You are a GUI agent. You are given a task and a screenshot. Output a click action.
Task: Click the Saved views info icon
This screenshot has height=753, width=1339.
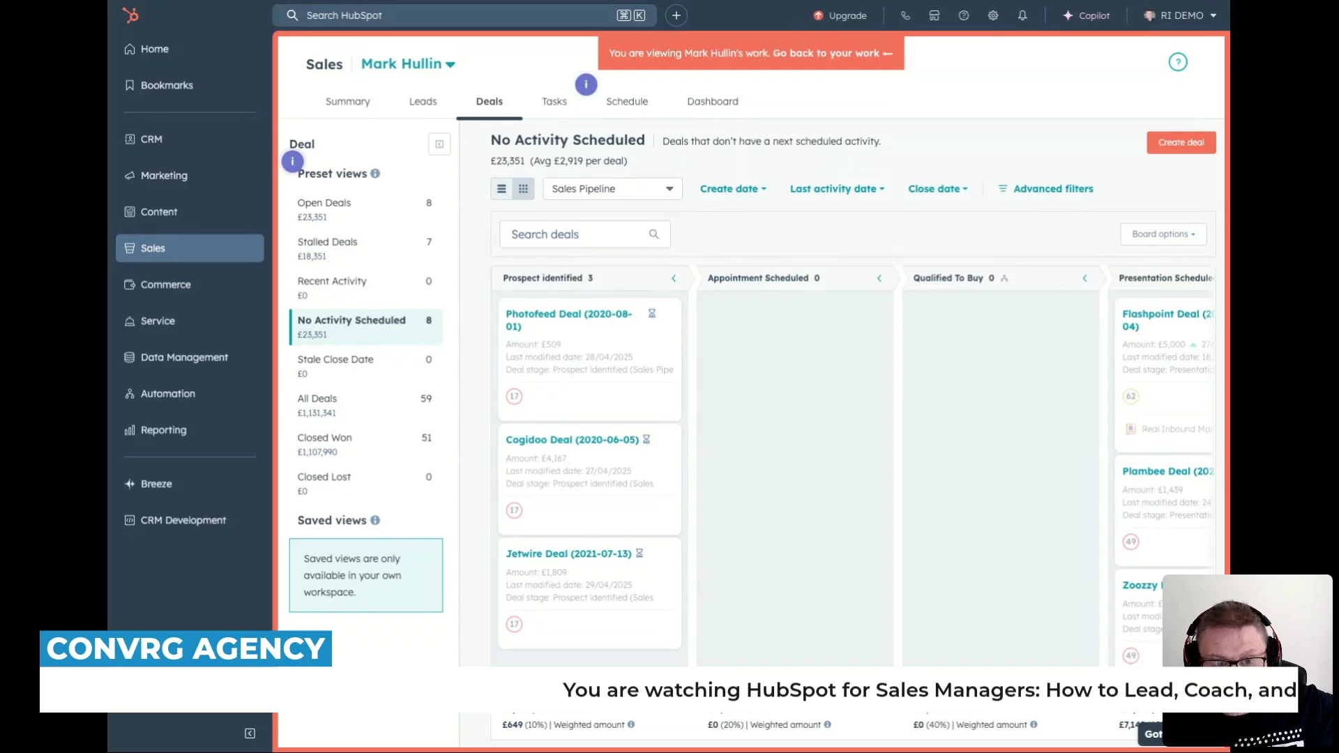(x=375, y=520)
